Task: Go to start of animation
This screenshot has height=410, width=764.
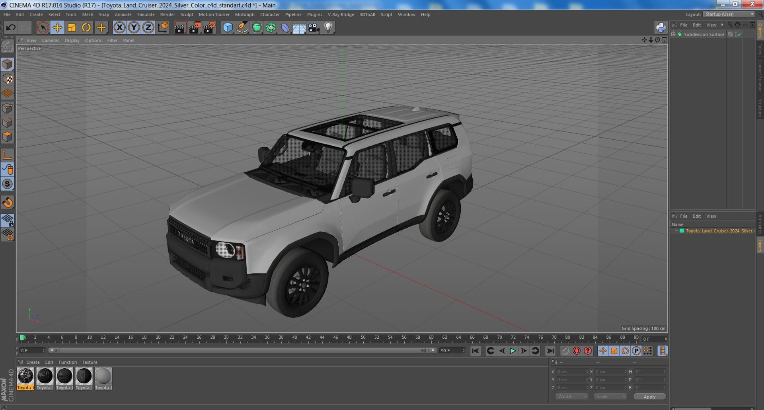Action: (x=475, y=351)
